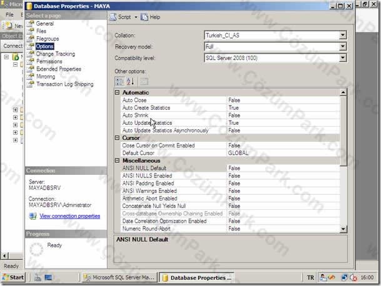Screen dimensions: 381x286
Task: Click the taskbar clock showing 16:00
Action: click(367, 277)
